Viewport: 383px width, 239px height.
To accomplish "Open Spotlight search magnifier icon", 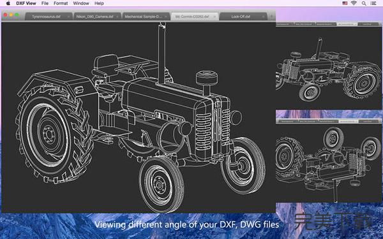I will (x=364, y=3).
